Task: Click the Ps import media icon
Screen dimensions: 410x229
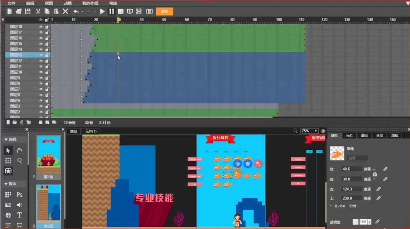Action: [x=20, y=195]
